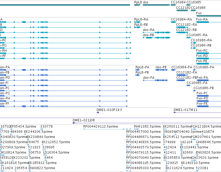221x172 pixels.
Task: Select EST EK244306.5prime
Action: click(x=38, y=132)
